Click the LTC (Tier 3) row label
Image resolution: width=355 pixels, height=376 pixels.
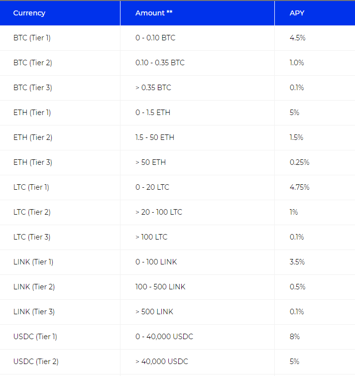coord(32,238)
